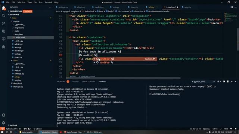Open settings.py in the file tree
Image resolution: width=239 pixels, height=134 pixels.
tap(19, 74)
